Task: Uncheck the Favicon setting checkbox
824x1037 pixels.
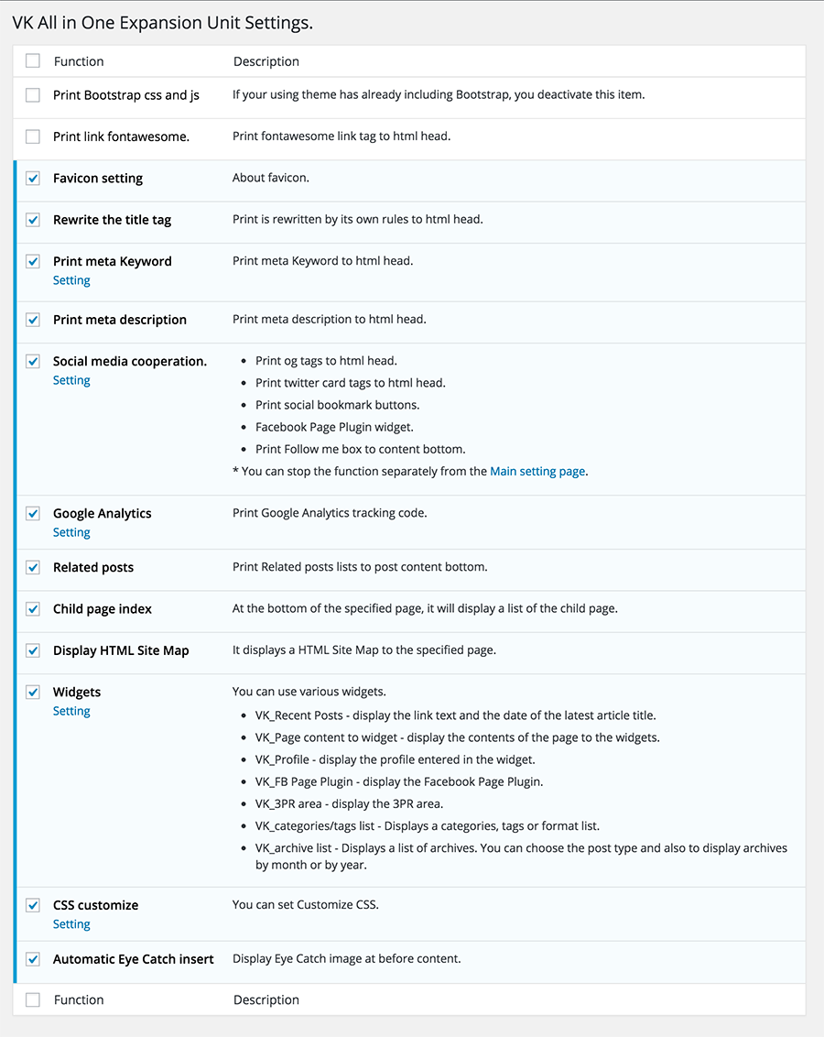Action: pos(33,179)
